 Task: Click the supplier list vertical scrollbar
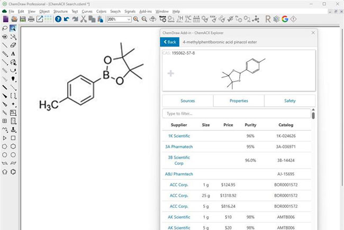click(x=313, y=116)
